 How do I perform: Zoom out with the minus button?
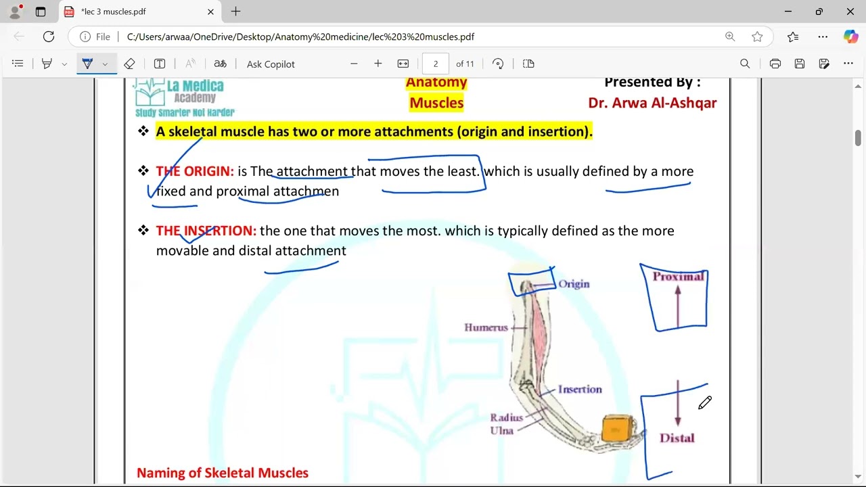coord(354,64)
